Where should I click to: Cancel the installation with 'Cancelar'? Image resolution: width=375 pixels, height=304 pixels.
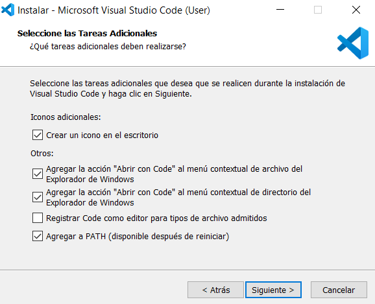(339, 290)
